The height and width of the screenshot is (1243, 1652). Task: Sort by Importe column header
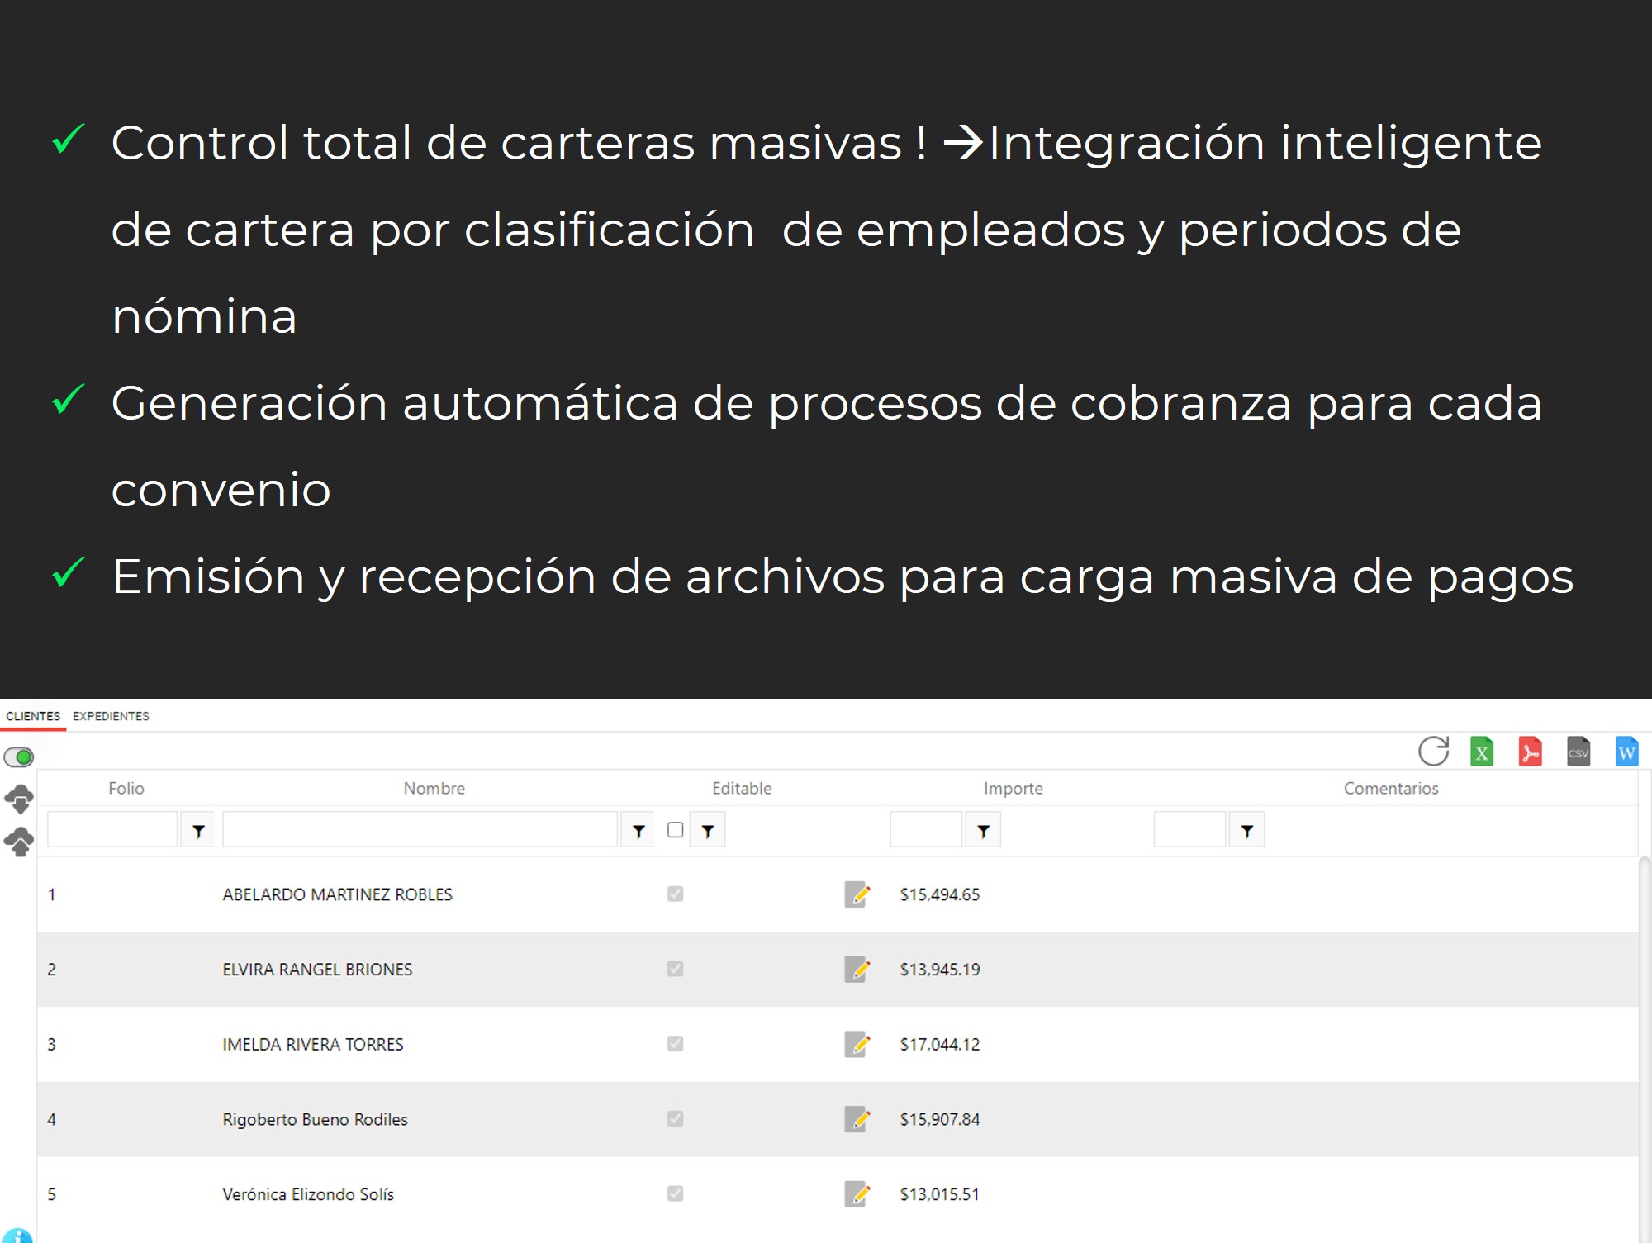pos(1013,788)
